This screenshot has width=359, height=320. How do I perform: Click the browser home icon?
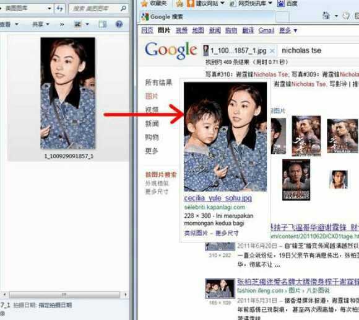(326, 16)
